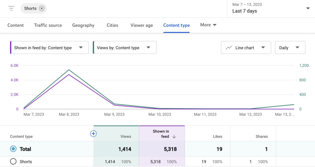Click the Total views value 1,414
The image size is (315, 167).
pyautogui.click(x=125, y=149)
